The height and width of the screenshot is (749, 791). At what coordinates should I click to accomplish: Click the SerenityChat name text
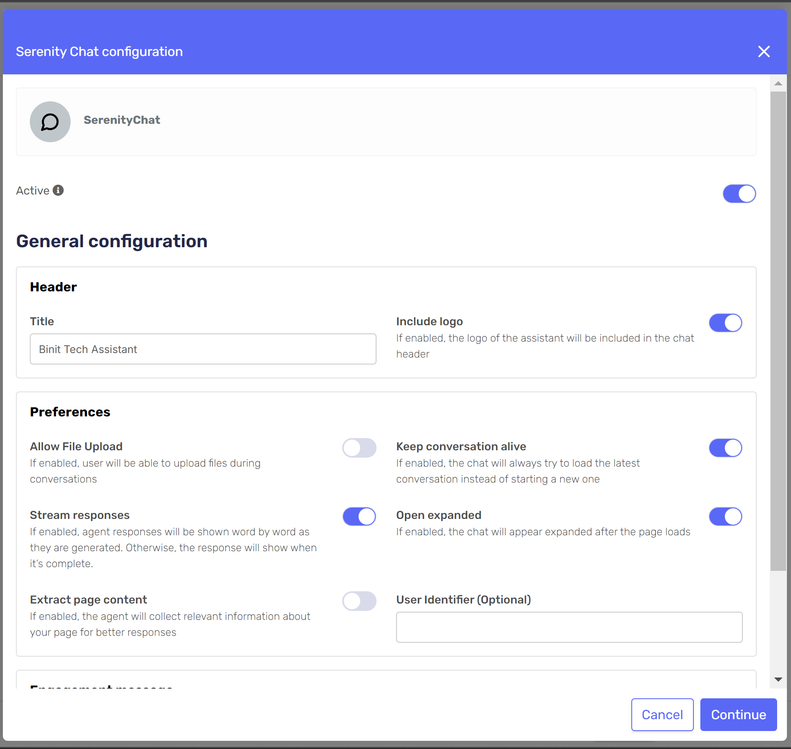(x=122, y=120)
